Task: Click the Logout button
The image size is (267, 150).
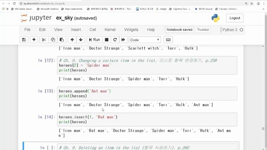Action: pos(235,18)
